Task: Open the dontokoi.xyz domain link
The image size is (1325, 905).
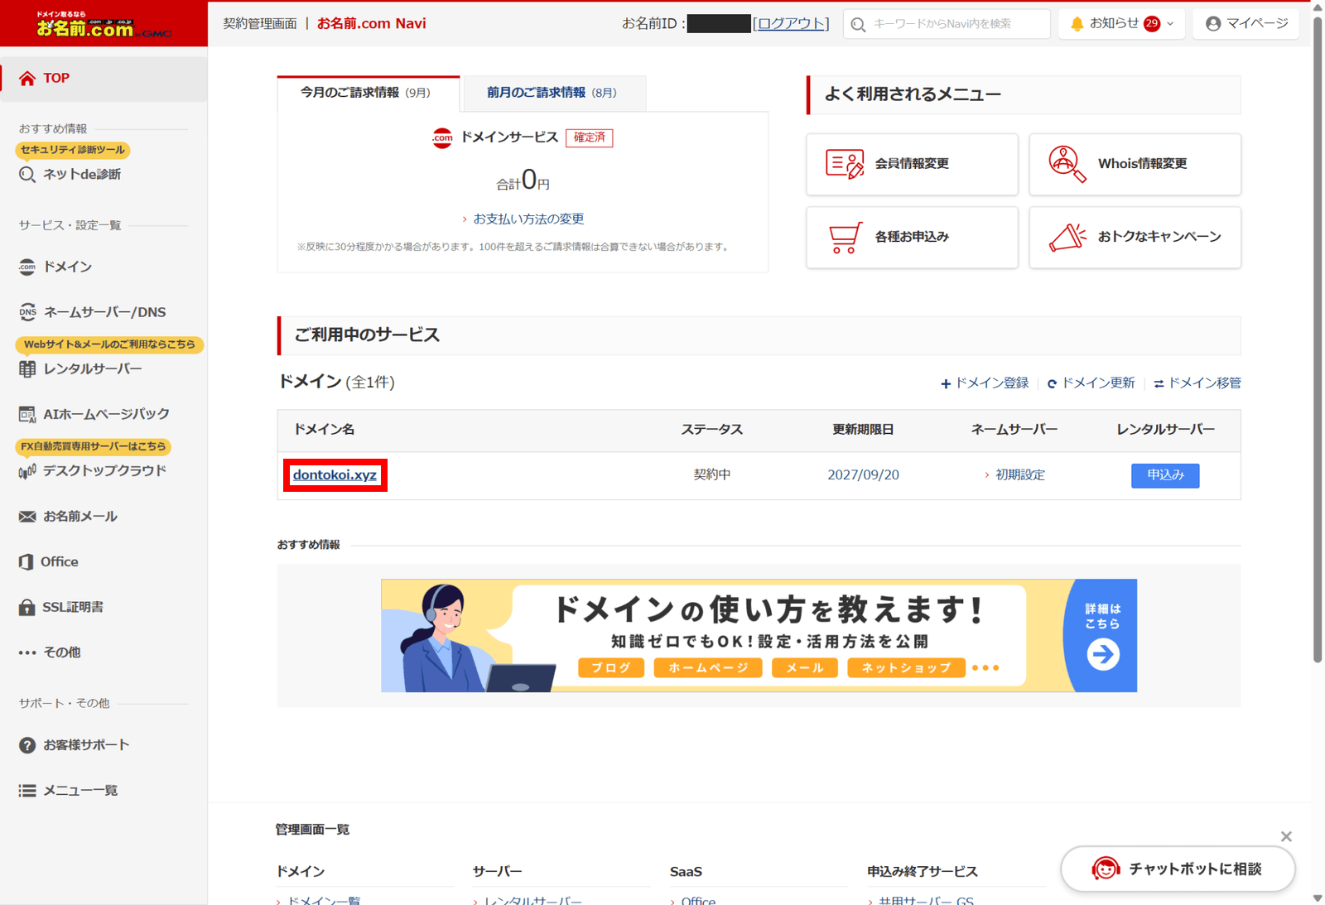Action: tap(335, 475)
